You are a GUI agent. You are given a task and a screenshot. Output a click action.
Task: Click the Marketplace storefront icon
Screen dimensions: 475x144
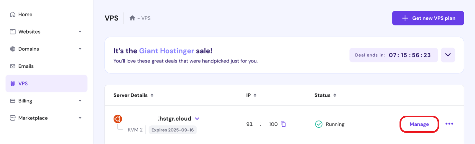pos(13,118)
